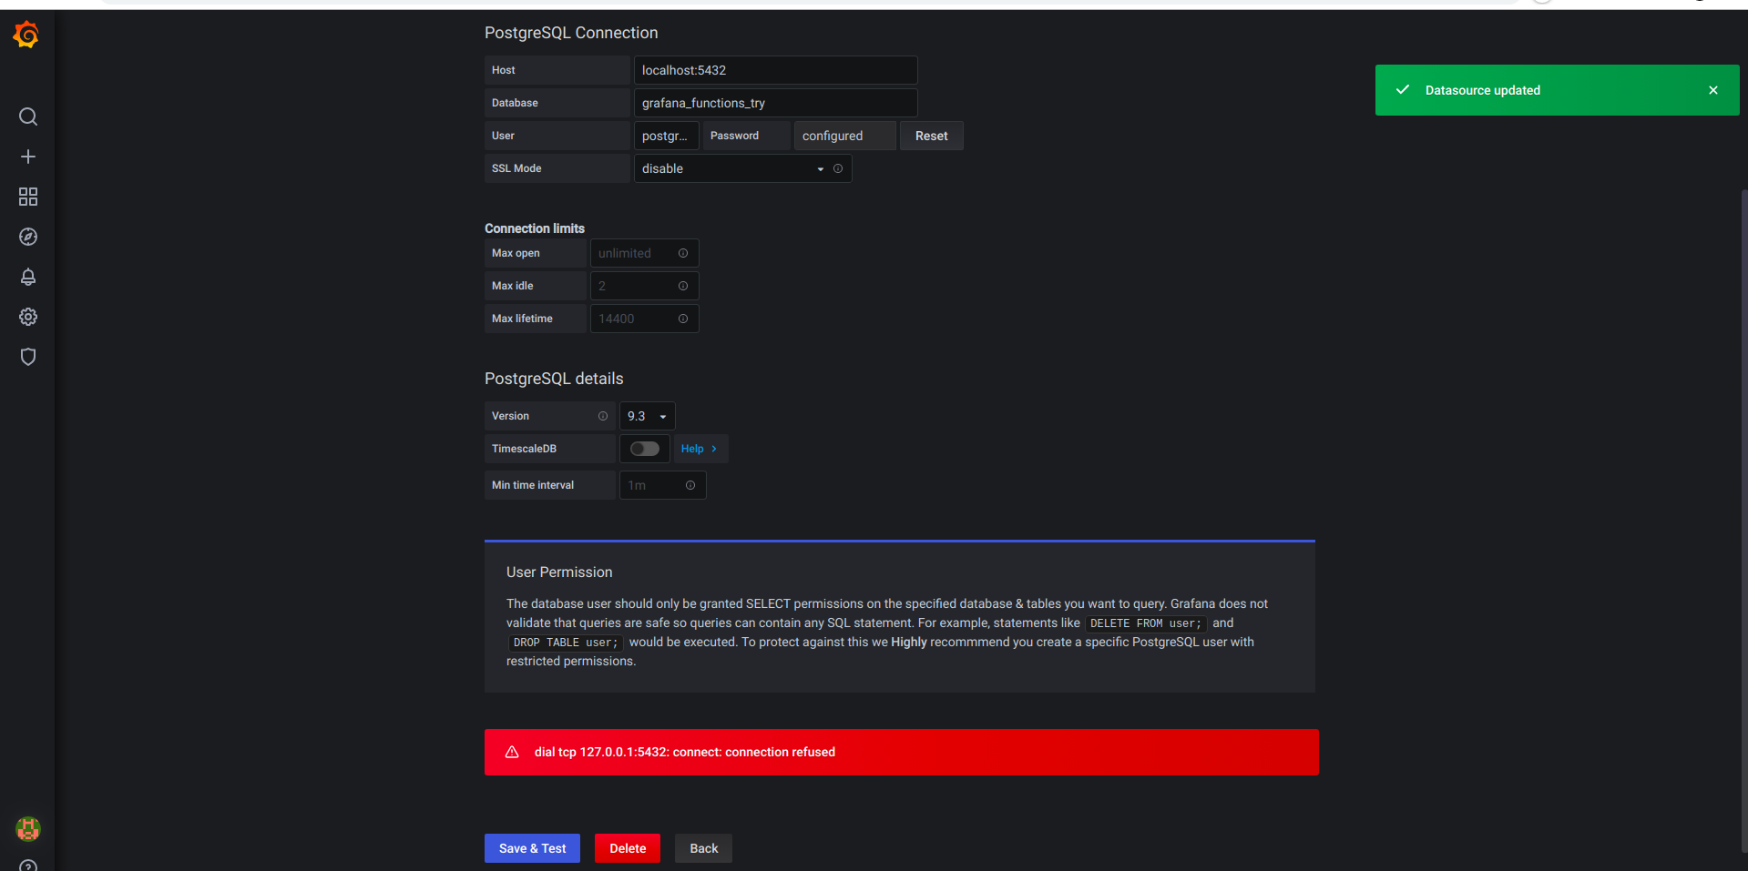1748x871 pixels.
Task: Expand the TimescaleDB Help link
Action: click(x=700, y=449)
